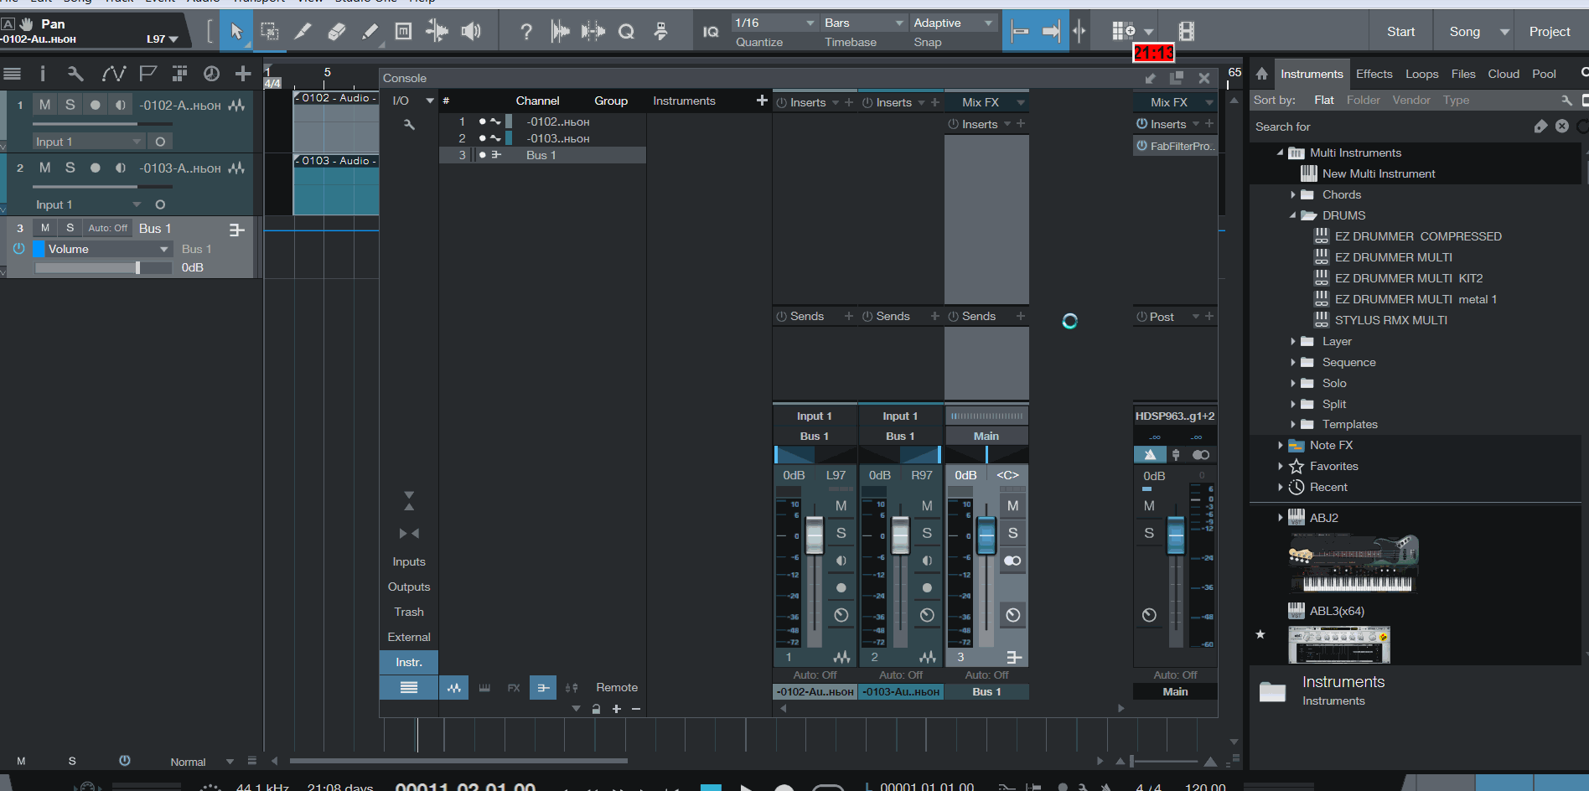
Task: Select the Group tab in Console
Action: (x=611, y=101)
